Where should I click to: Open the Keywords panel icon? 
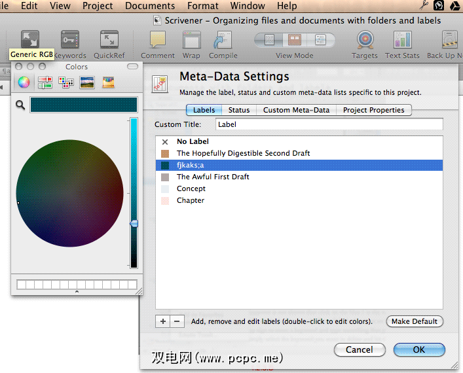[x=70, y=39]
